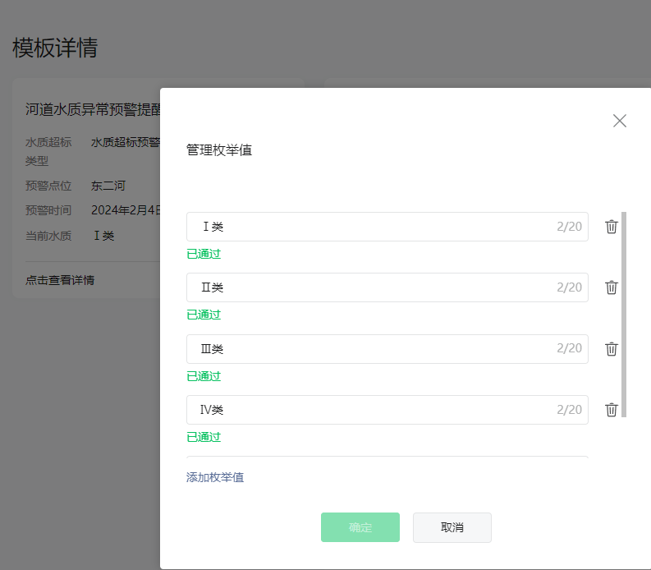
Task: Delete the Ⅱ类 enum value
Action: click(611, 287)
